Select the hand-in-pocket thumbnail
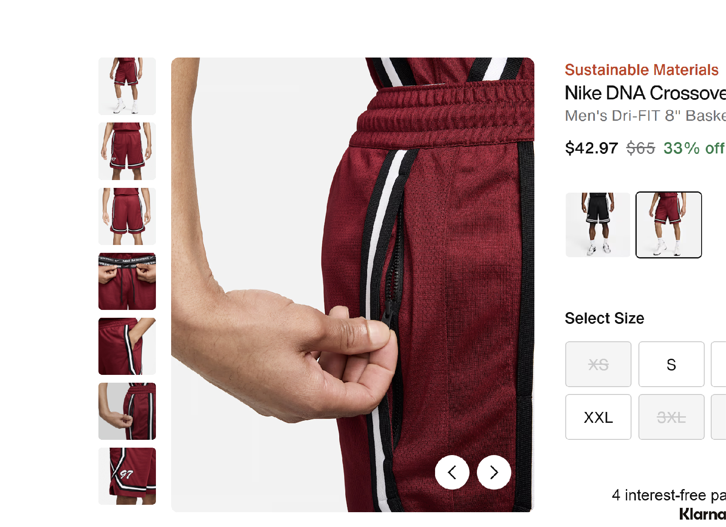The height and width of the screenshot is (527, 726). [127, 346]
